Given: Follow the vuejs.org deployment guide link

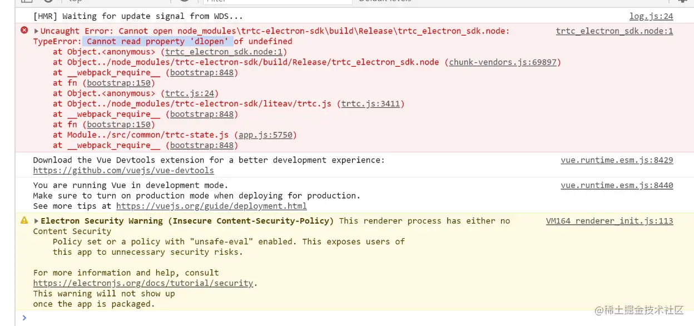Looking at the screenshot, I should point(211,206).
